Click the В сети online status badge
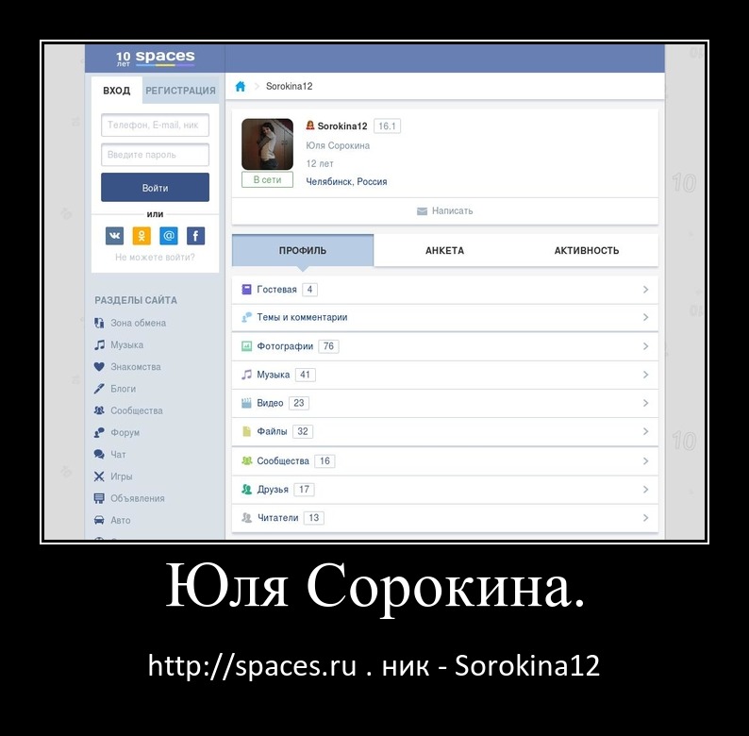The image size is (749, 736). (268, 179)
